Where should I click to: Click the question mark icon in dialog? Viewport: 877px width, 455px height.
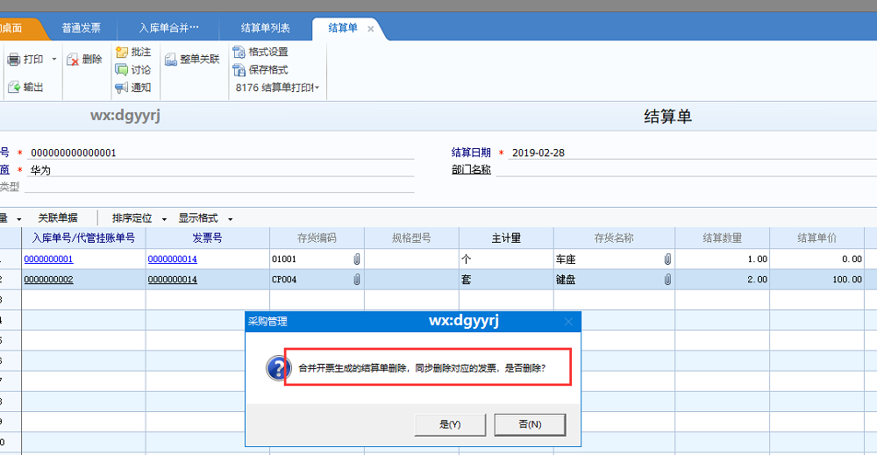pos(278,368)
